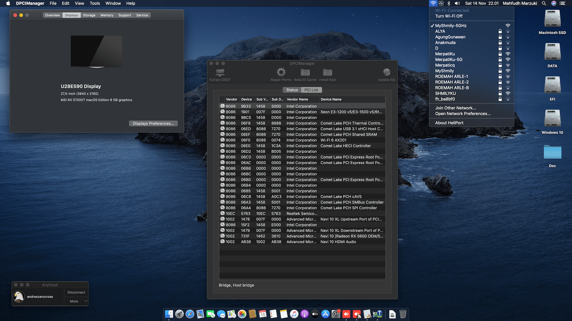The width and height of the screenshot is (572, 321).
Task: Expand the More dropdown in AnyDesk
Action: click(76, 301)
